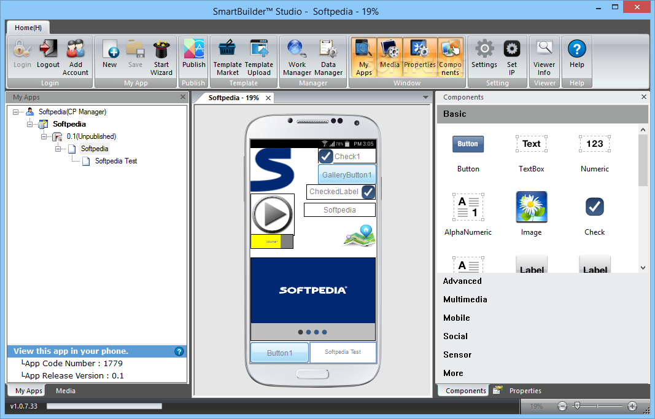Expand the Sensor components section
This screenshot has height=419, width=655.
(x=457, y=354)
